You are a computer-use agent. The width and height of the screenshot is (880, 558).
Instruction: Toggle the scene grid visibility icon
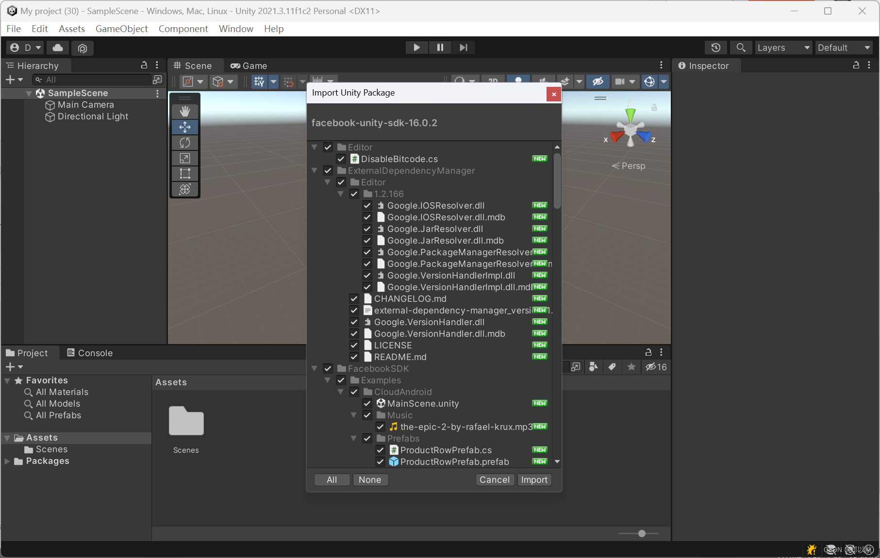[x=259, y=82]
